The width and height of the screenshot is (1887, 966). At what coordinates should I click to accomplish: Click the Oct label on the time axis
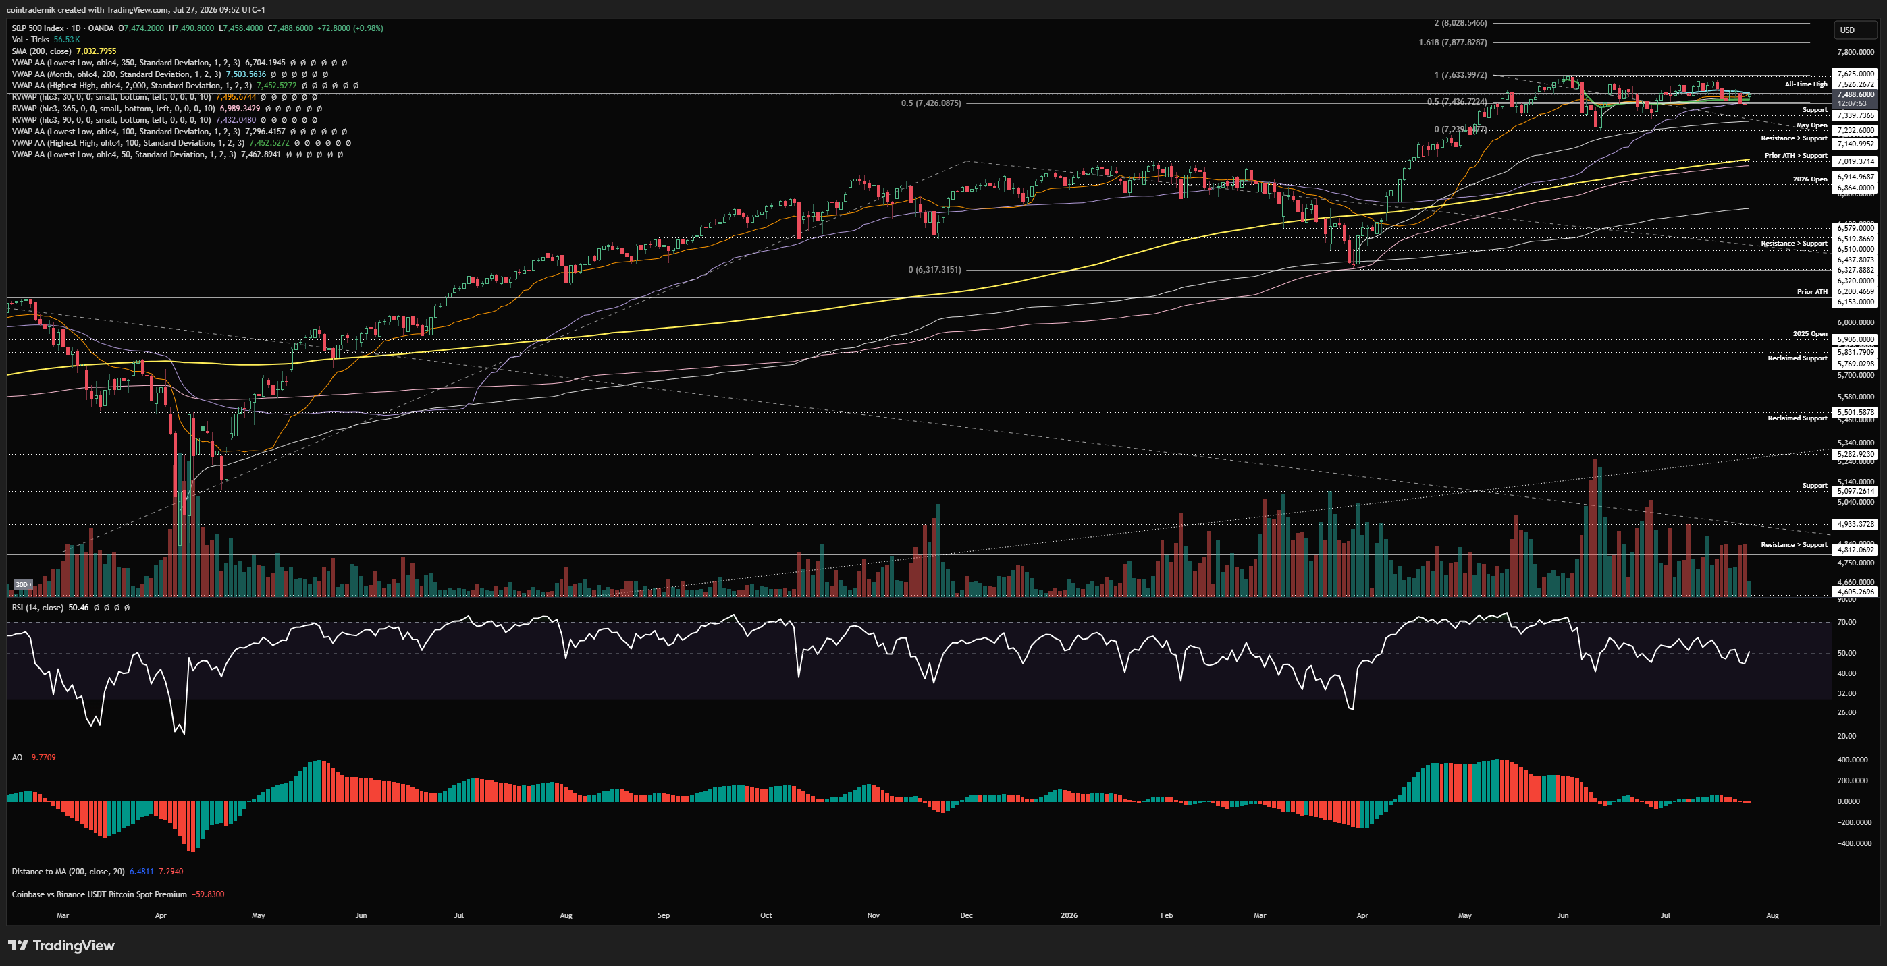click(766, 915)
